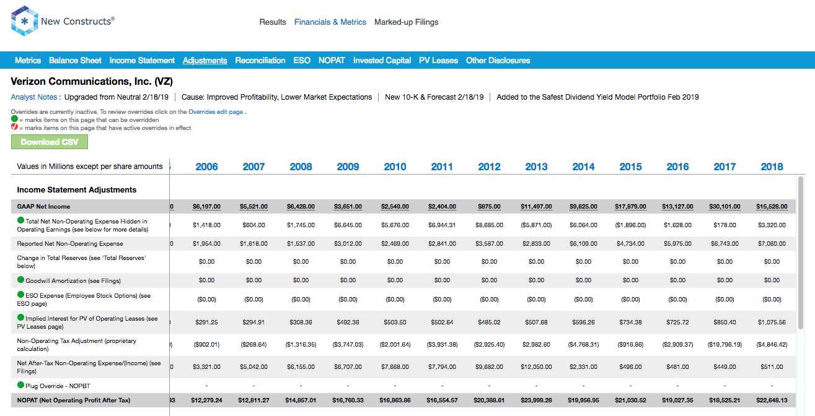Click the 2017 column header
Screen dimensions: 815x416
point(725,167)
